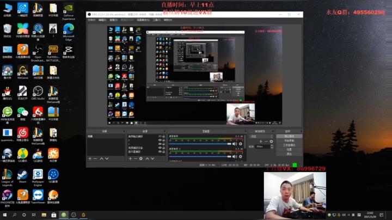Toggle visibility eye of source 2
Viewport: 392px width, 220px height.
point(160,140)
